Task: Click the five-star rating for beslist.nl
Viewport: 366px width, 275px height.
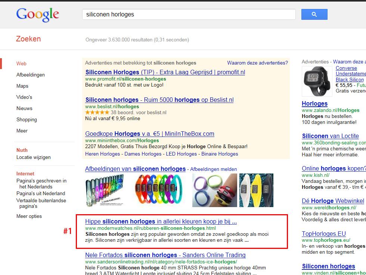Action: click(x=97, y=112)
